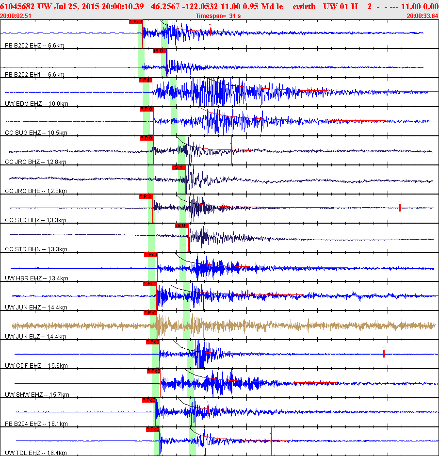Click the tan UW JUN ELZ waveform trace
This screenshot has width=439, height=456.
coord(224,326)
